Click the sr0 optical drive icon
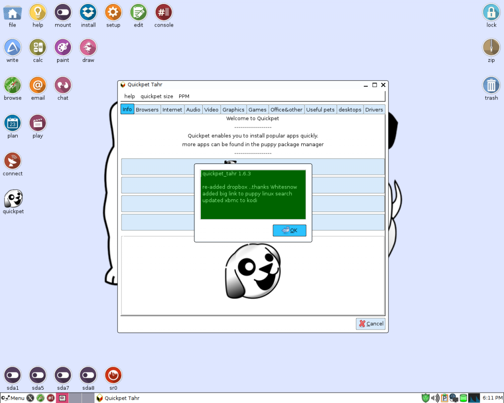The width and height of the screenshot is (504, 403). click(114, 375)
